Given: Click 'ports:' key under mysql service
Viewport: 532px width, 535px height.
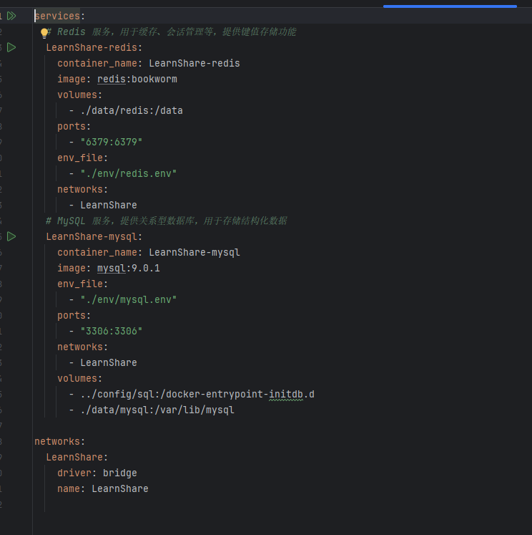Looking at the screenshot, I should pos(74,315).
